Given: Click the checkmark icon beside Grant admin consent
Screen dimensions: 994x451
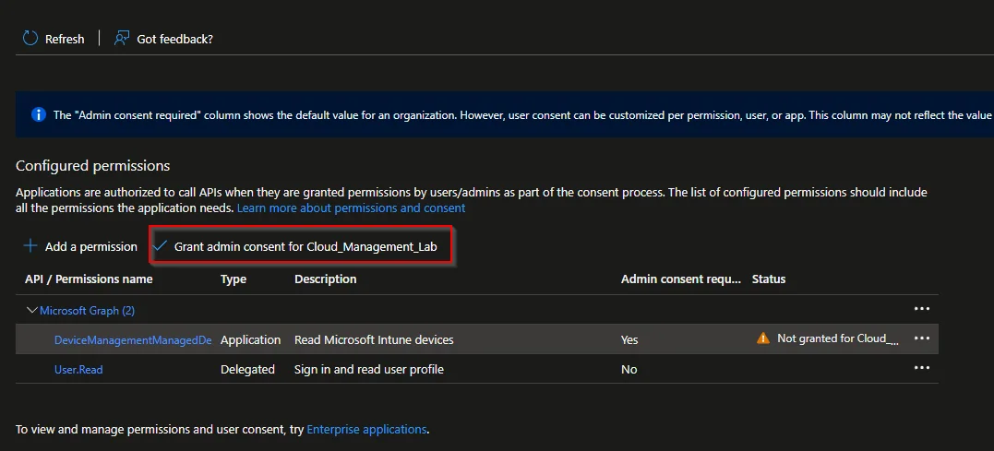Looking at the screenshot, I should tap(160, 245).
